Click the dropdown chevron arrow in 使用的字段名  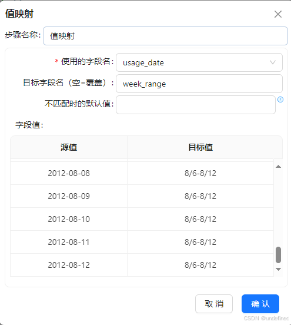point(273,62)
